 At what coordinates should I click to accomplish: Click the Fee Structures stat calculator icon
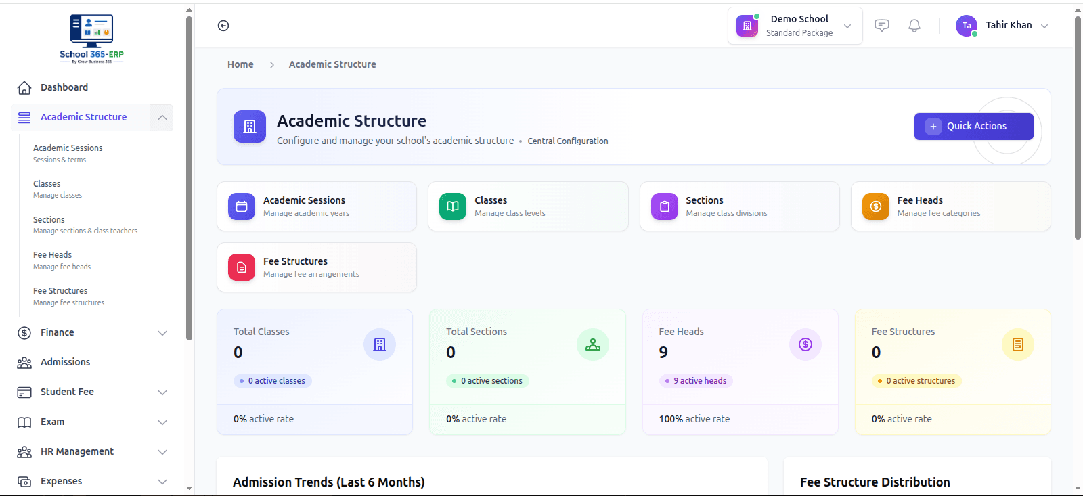tap(1018, 344)
